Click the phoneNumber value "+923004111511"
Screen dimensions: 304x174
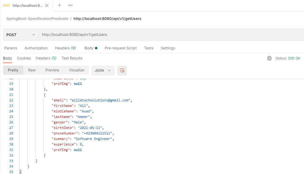coord(97,134)
